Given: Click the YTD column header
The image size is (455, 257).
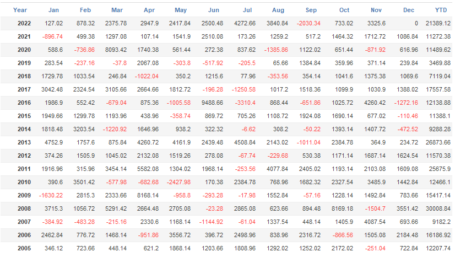Looking at the screenshot, I should pyautogui.click(x=441, y=10).
